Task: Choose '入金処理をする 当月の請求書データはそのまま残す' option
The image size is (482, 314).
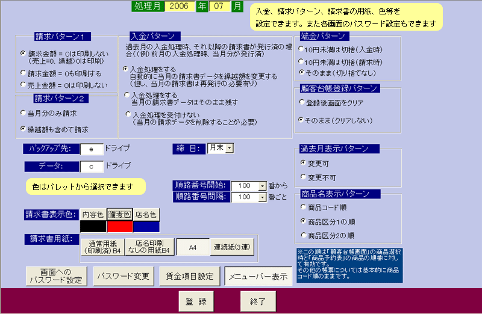Action: (x=127, y=95)
